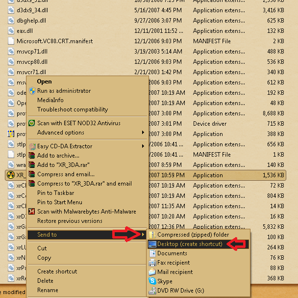Choose Scan with ESET NOD32 Antivirus
The image size is (298, 298).
[79, 123]
